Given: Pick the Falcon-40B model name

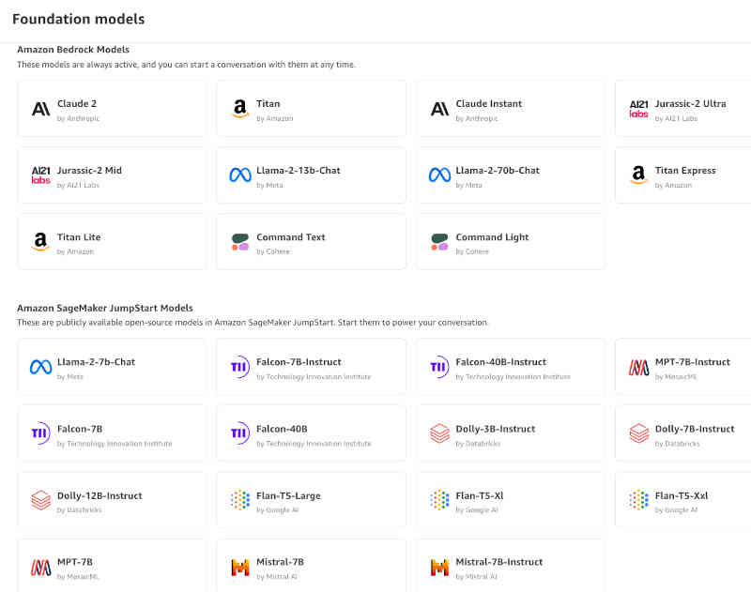Looking at the screenshot, I should click(x=282, y=429).
